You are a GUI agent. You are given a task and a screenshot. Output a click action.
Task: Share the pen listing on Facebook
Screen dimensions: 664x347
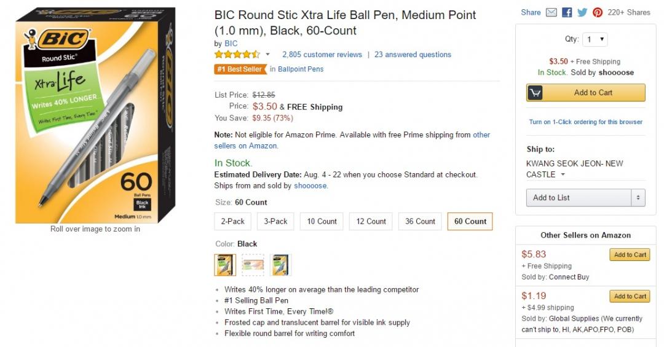[x=567, y=12]
